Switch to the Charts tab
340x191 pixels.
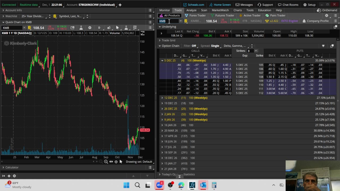pos(237,10)
